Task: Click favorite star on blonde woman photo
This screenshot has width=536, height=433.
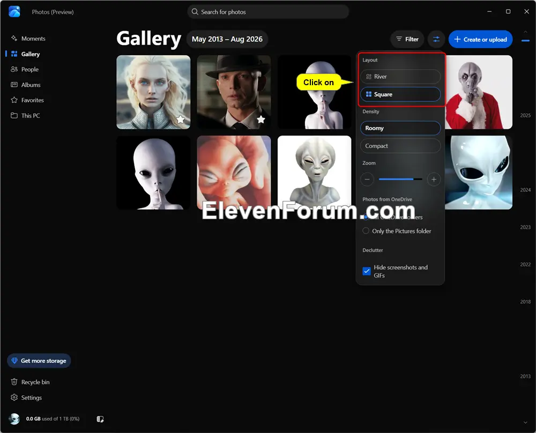Action: (181, 120)
